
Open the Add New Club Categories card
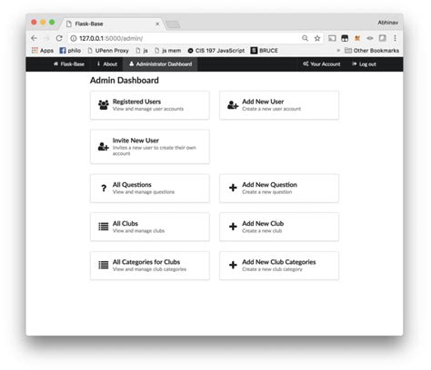pos(279,266)
